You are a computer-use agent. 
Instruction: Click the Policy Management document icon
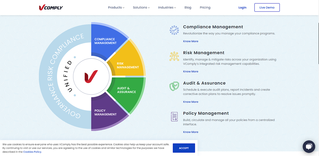coord(174,117)
